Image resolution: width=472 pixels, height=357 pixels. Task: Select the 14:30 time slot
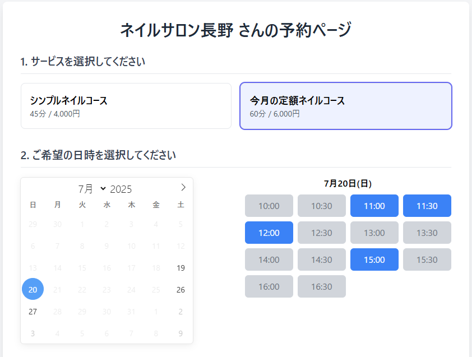click(321, 259)
